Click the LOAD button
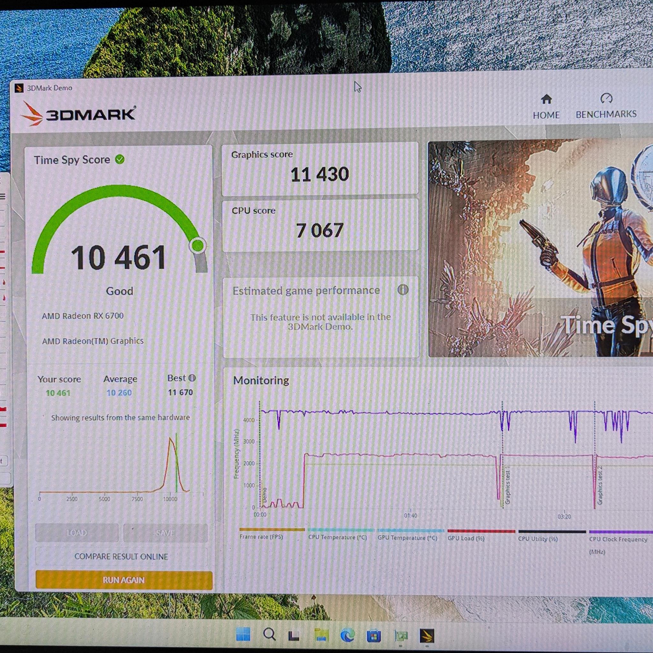 [x=77, y=533]
